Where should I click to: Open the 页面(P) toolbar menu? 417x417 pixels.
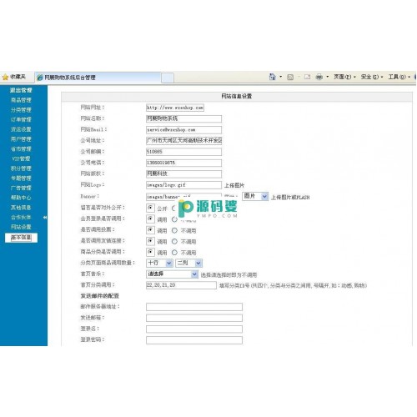tap(344, 77)
